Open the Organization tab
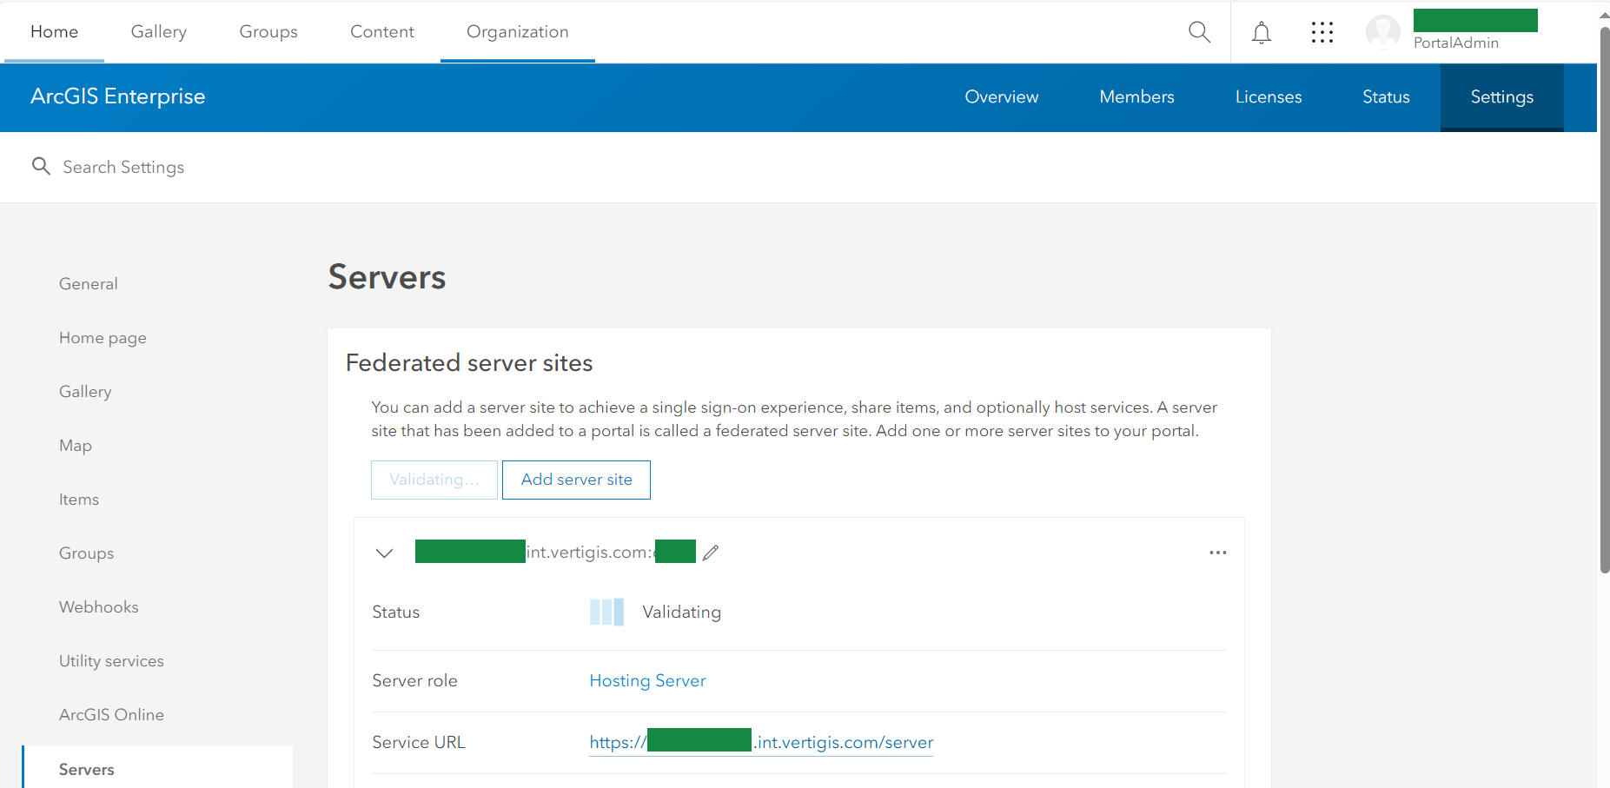The image size is (1610, 788). click(x=518, y=31)
